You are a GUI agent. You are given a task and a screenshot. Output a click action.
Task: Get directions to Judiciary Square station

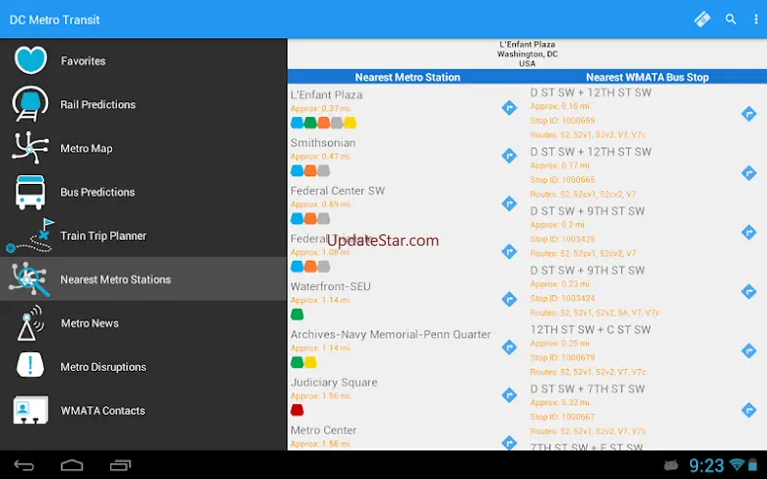tap(509, 395)
